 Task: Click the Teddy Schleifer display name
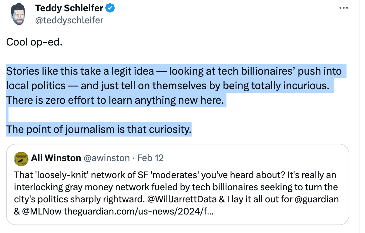69,8
